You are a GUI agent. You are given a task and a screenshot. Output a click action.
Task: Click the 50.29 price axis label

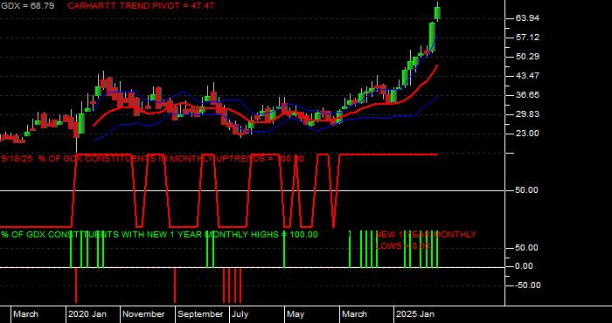526,57
